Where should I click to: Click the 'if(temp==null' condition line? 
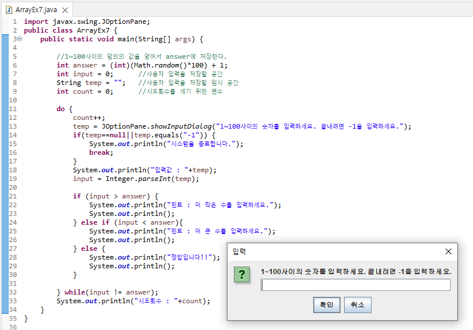point(144,135)
